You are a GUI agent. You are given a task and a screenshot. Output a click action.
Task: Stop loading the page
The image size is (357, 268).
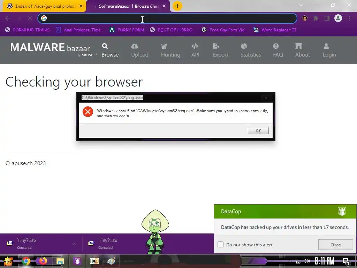[x=30, y=18]
